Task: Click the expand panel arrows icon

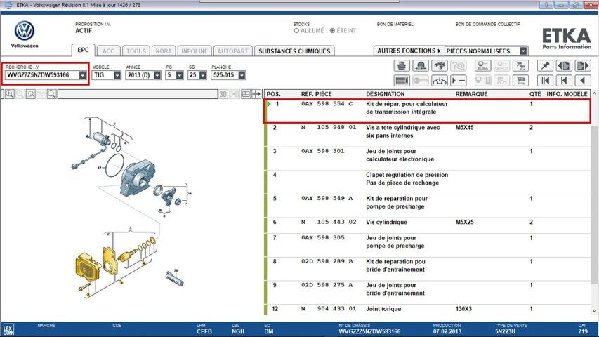Action: click(256, 94)
